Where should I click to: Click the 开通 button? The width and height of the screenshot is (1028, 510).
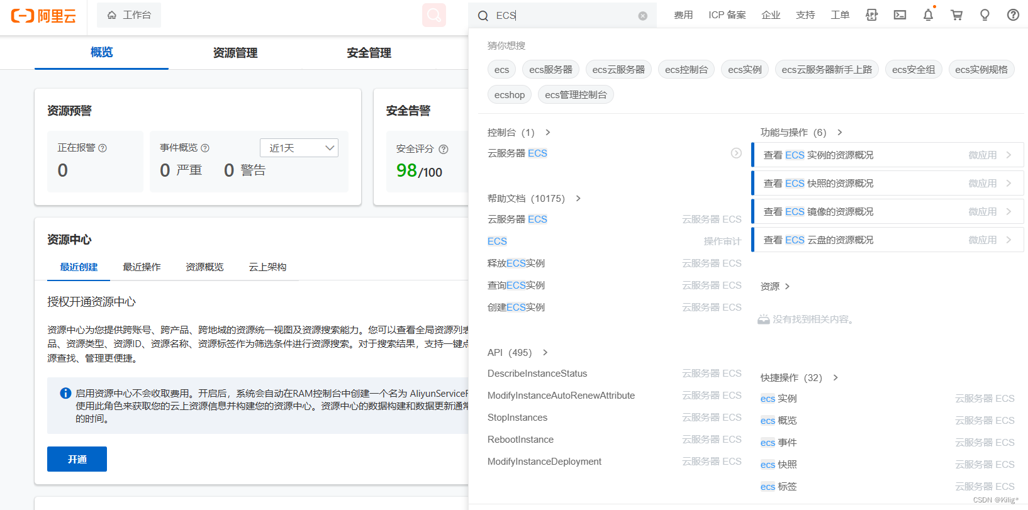coord(77,459)
